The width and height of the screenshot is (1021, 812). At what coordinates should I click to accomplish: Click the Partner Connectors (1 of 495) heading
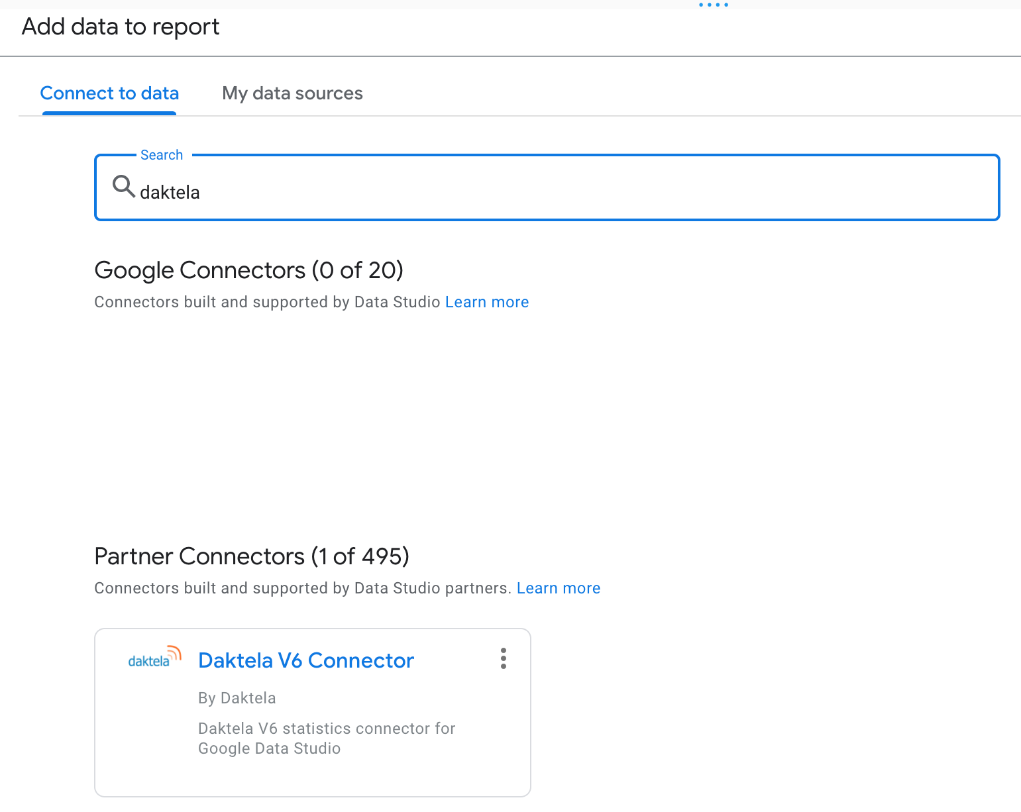(x=252, y=556)
